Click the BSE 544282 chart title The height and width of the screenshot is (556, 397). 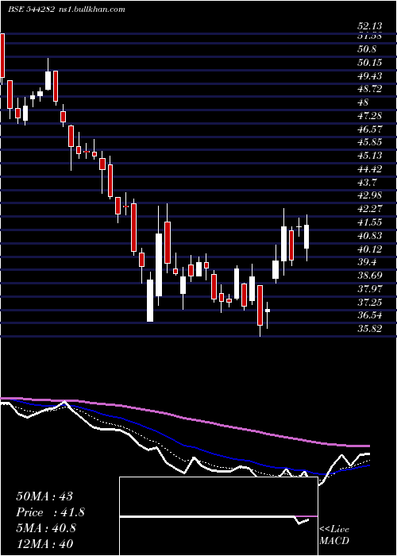click(x=31, y=10)
